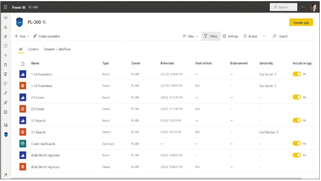
Task: Click the Create plus icon in sidebar
Action: [6, 55]
